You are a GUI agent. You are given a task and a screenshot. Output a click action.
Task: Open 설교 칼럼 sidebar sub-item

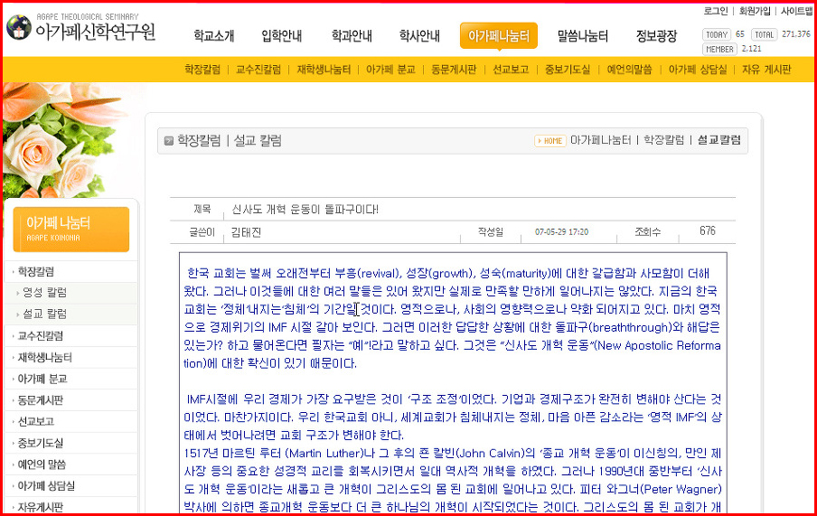pos(45,314)
